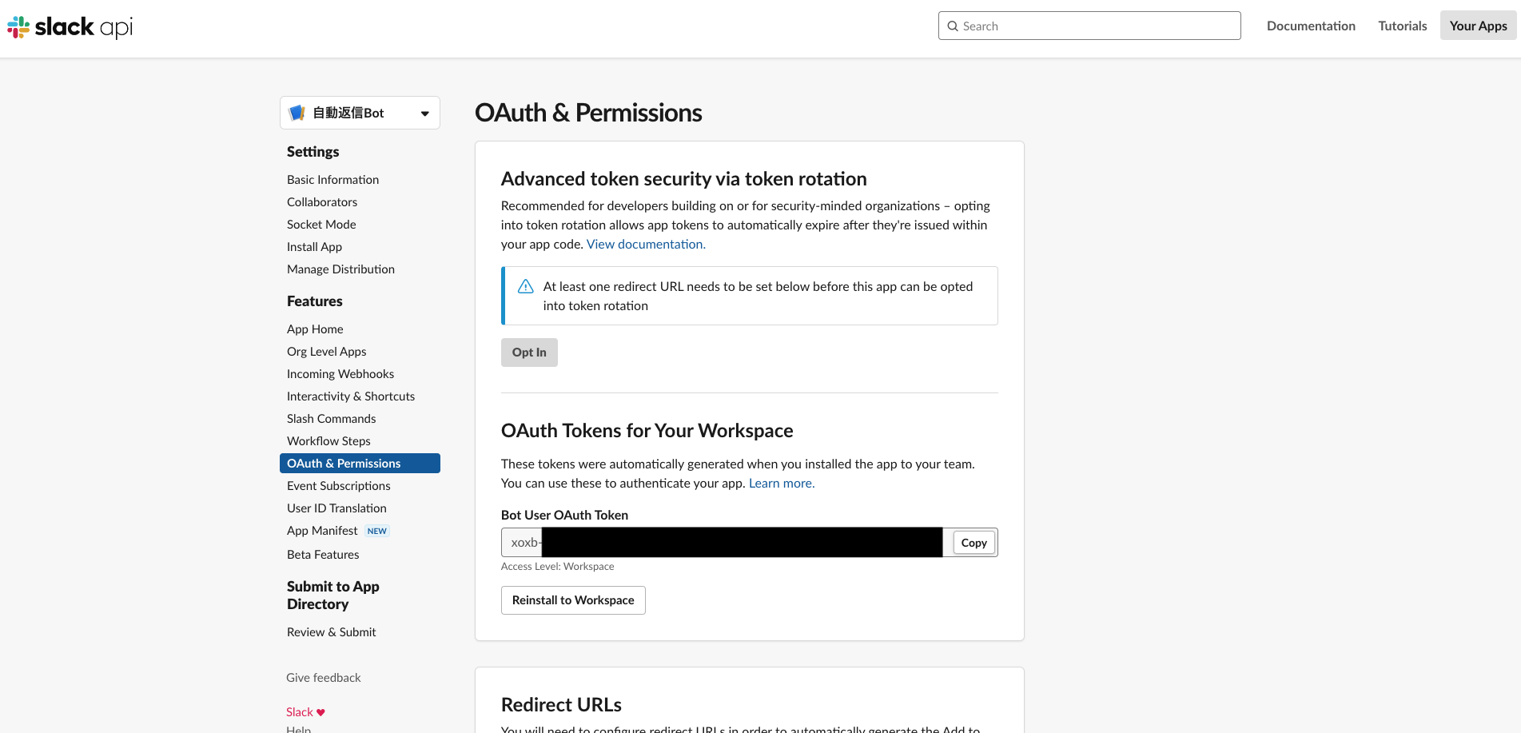Screen dimensions: 1521x733
Task: Click the heart icon next to Slack
Action: 321,711
